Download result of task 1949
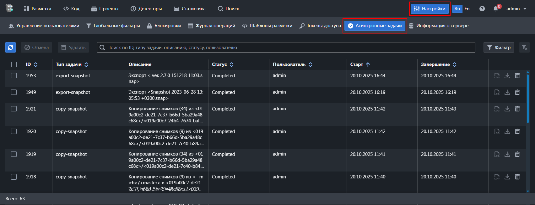Image resolution: width=535 pixels, height=205 pixels. [x=507, y=92]
